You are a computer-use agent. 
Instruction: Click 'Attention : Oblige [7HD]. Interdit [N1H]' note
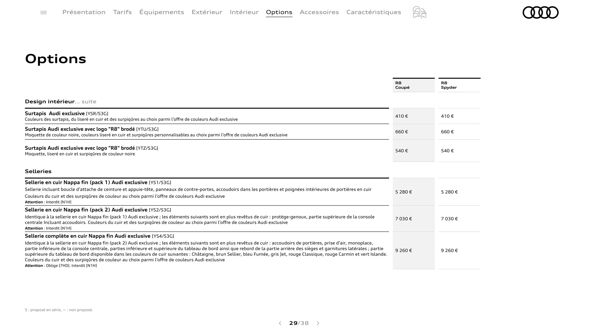[x=61, y=266]
